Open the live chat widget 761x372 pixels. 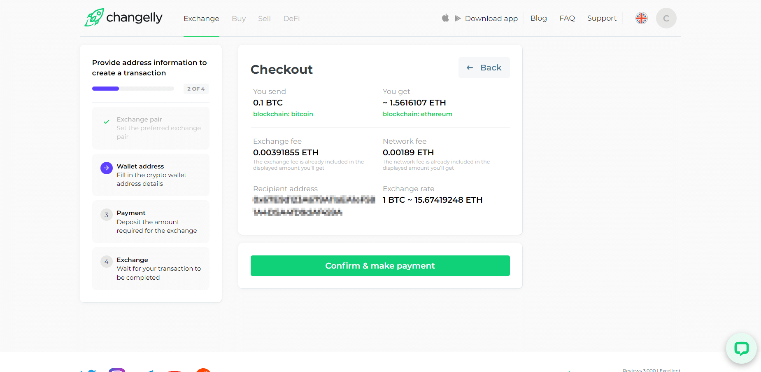[741, 349]
